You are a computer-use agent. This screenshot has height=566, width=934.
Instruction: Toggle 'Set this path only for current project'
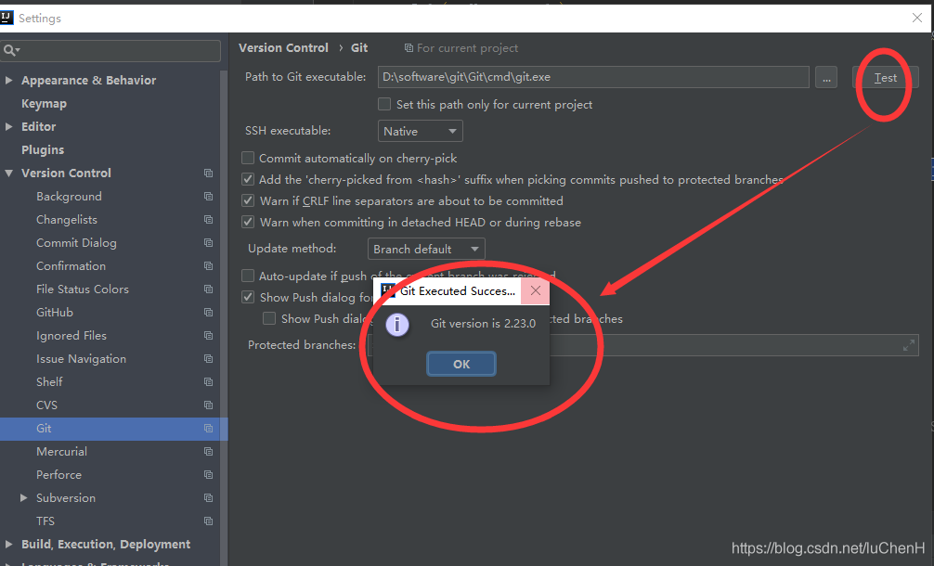[384, 104]
